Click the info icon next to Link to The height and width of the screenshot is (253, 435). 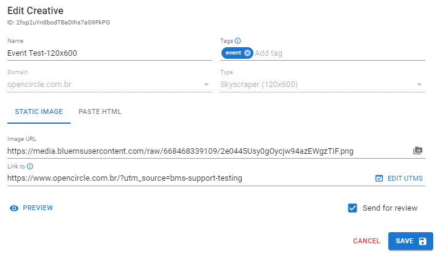[29, 166]
